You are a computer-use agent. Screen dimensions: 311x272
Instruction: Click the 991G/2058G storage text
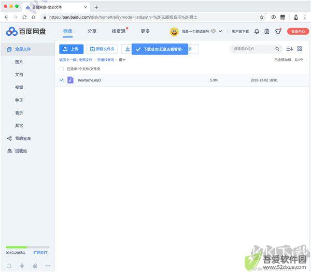(16, 253)
